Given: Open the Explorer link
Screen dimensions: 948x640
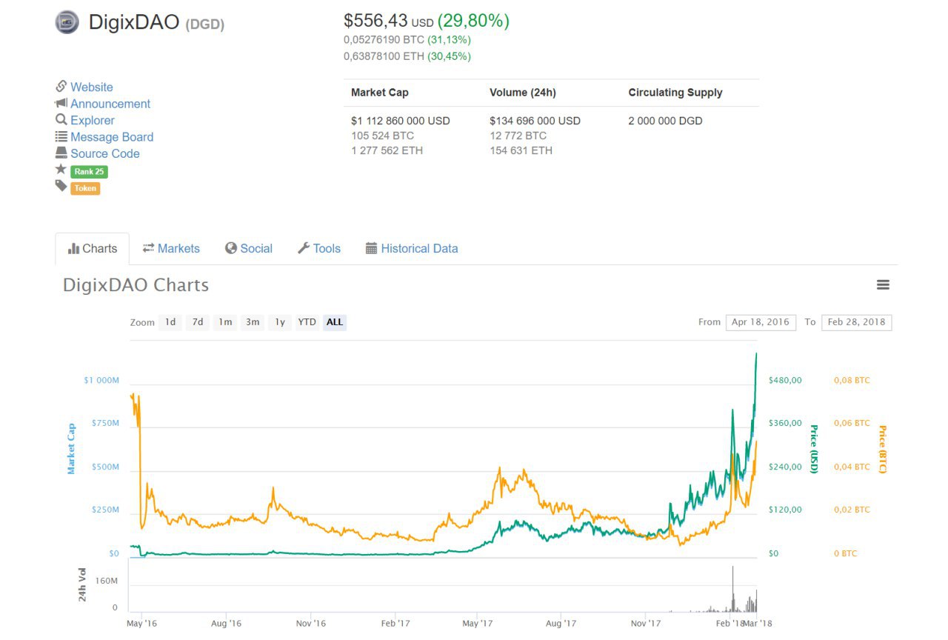Looking at the screenshot, I should click(93, 120).
